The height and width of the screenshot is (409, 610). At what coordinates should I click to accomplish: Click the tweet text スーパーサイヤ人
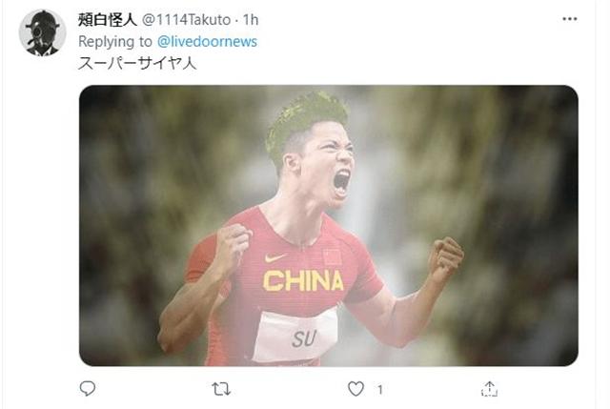[137, 63]
